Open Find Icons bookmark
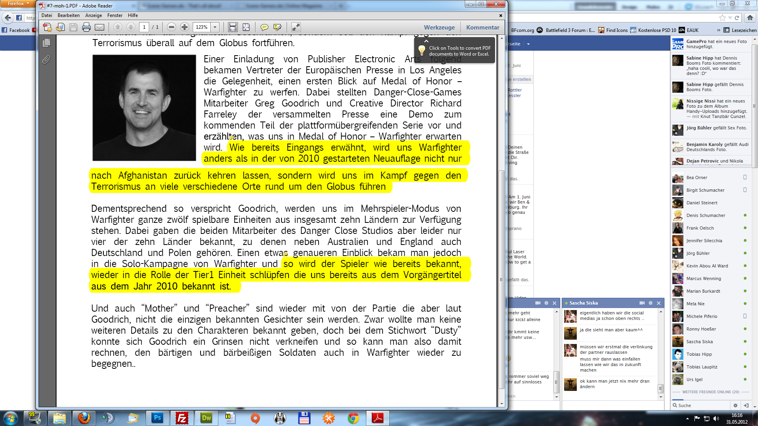 pyautogui.click(x=613, y=30)
